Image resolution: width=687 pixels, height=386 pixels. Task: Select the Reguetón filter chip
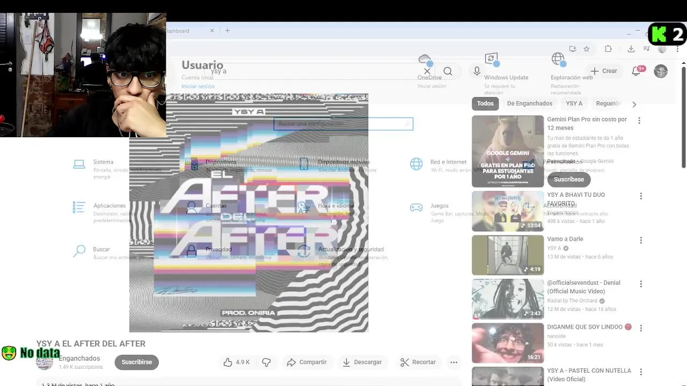[x=608, y=103]
